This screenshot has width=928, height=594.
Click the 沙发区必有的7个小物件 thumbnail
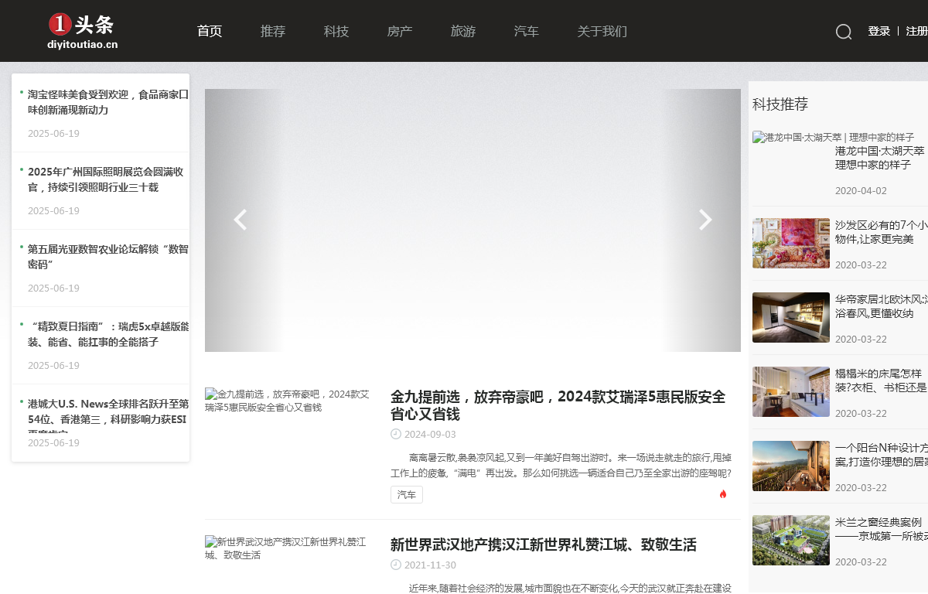791,243
